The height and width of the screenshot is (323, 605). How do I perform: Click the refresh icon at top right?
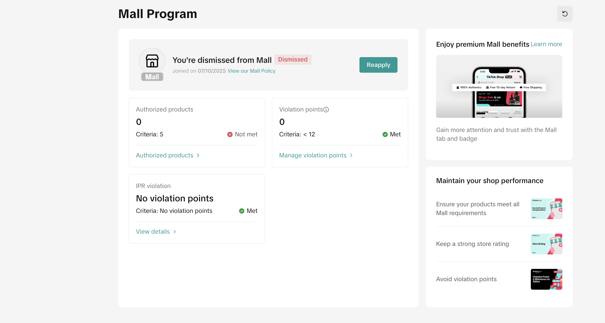tap(564, 14)
